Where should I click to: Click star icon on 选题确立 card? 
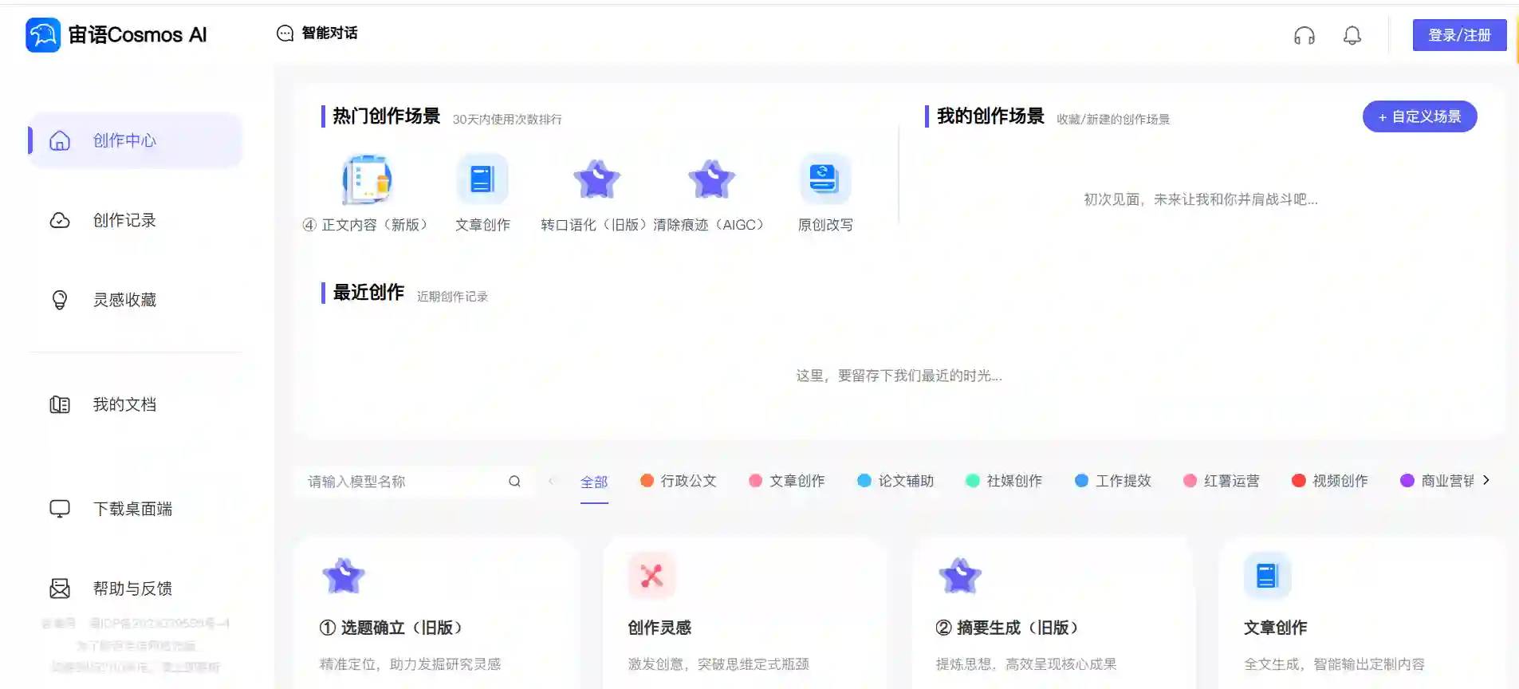pos(344,576)
